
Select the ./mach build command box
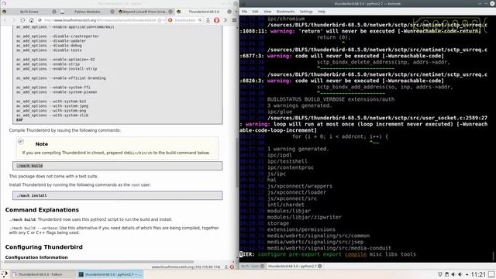pyautogui.click(x=117, y=166)
